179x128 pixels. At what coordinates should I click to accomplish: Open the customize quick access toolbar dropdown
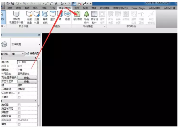[x=91, y=4]
